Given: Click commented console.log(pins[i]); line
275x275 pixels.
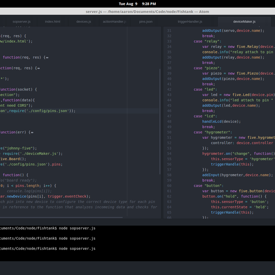Looking at the screenshot, I should pos(29,191).
